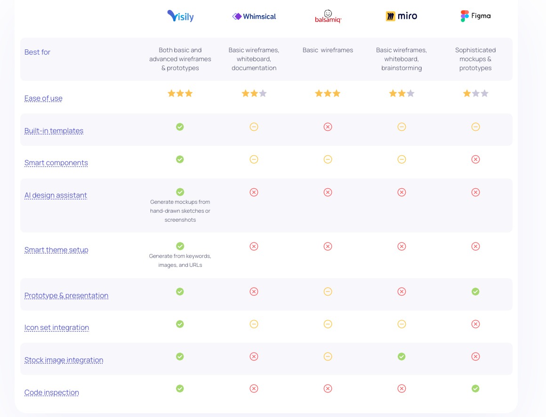Open the Icon set integration link

[56, 328]
